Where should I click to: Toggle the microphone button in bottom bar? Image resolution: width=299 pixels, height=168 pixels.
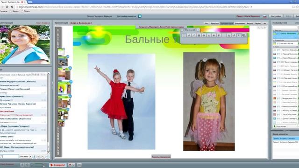(22, 165)
